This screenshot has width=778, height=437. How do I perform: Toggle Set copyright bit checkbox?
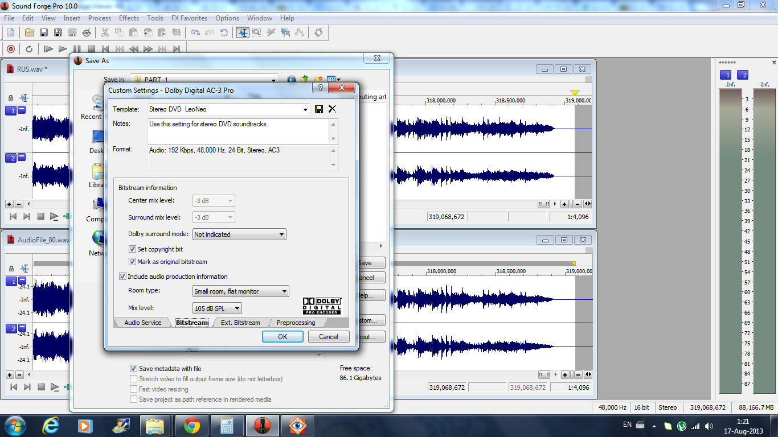click(133, 249)
